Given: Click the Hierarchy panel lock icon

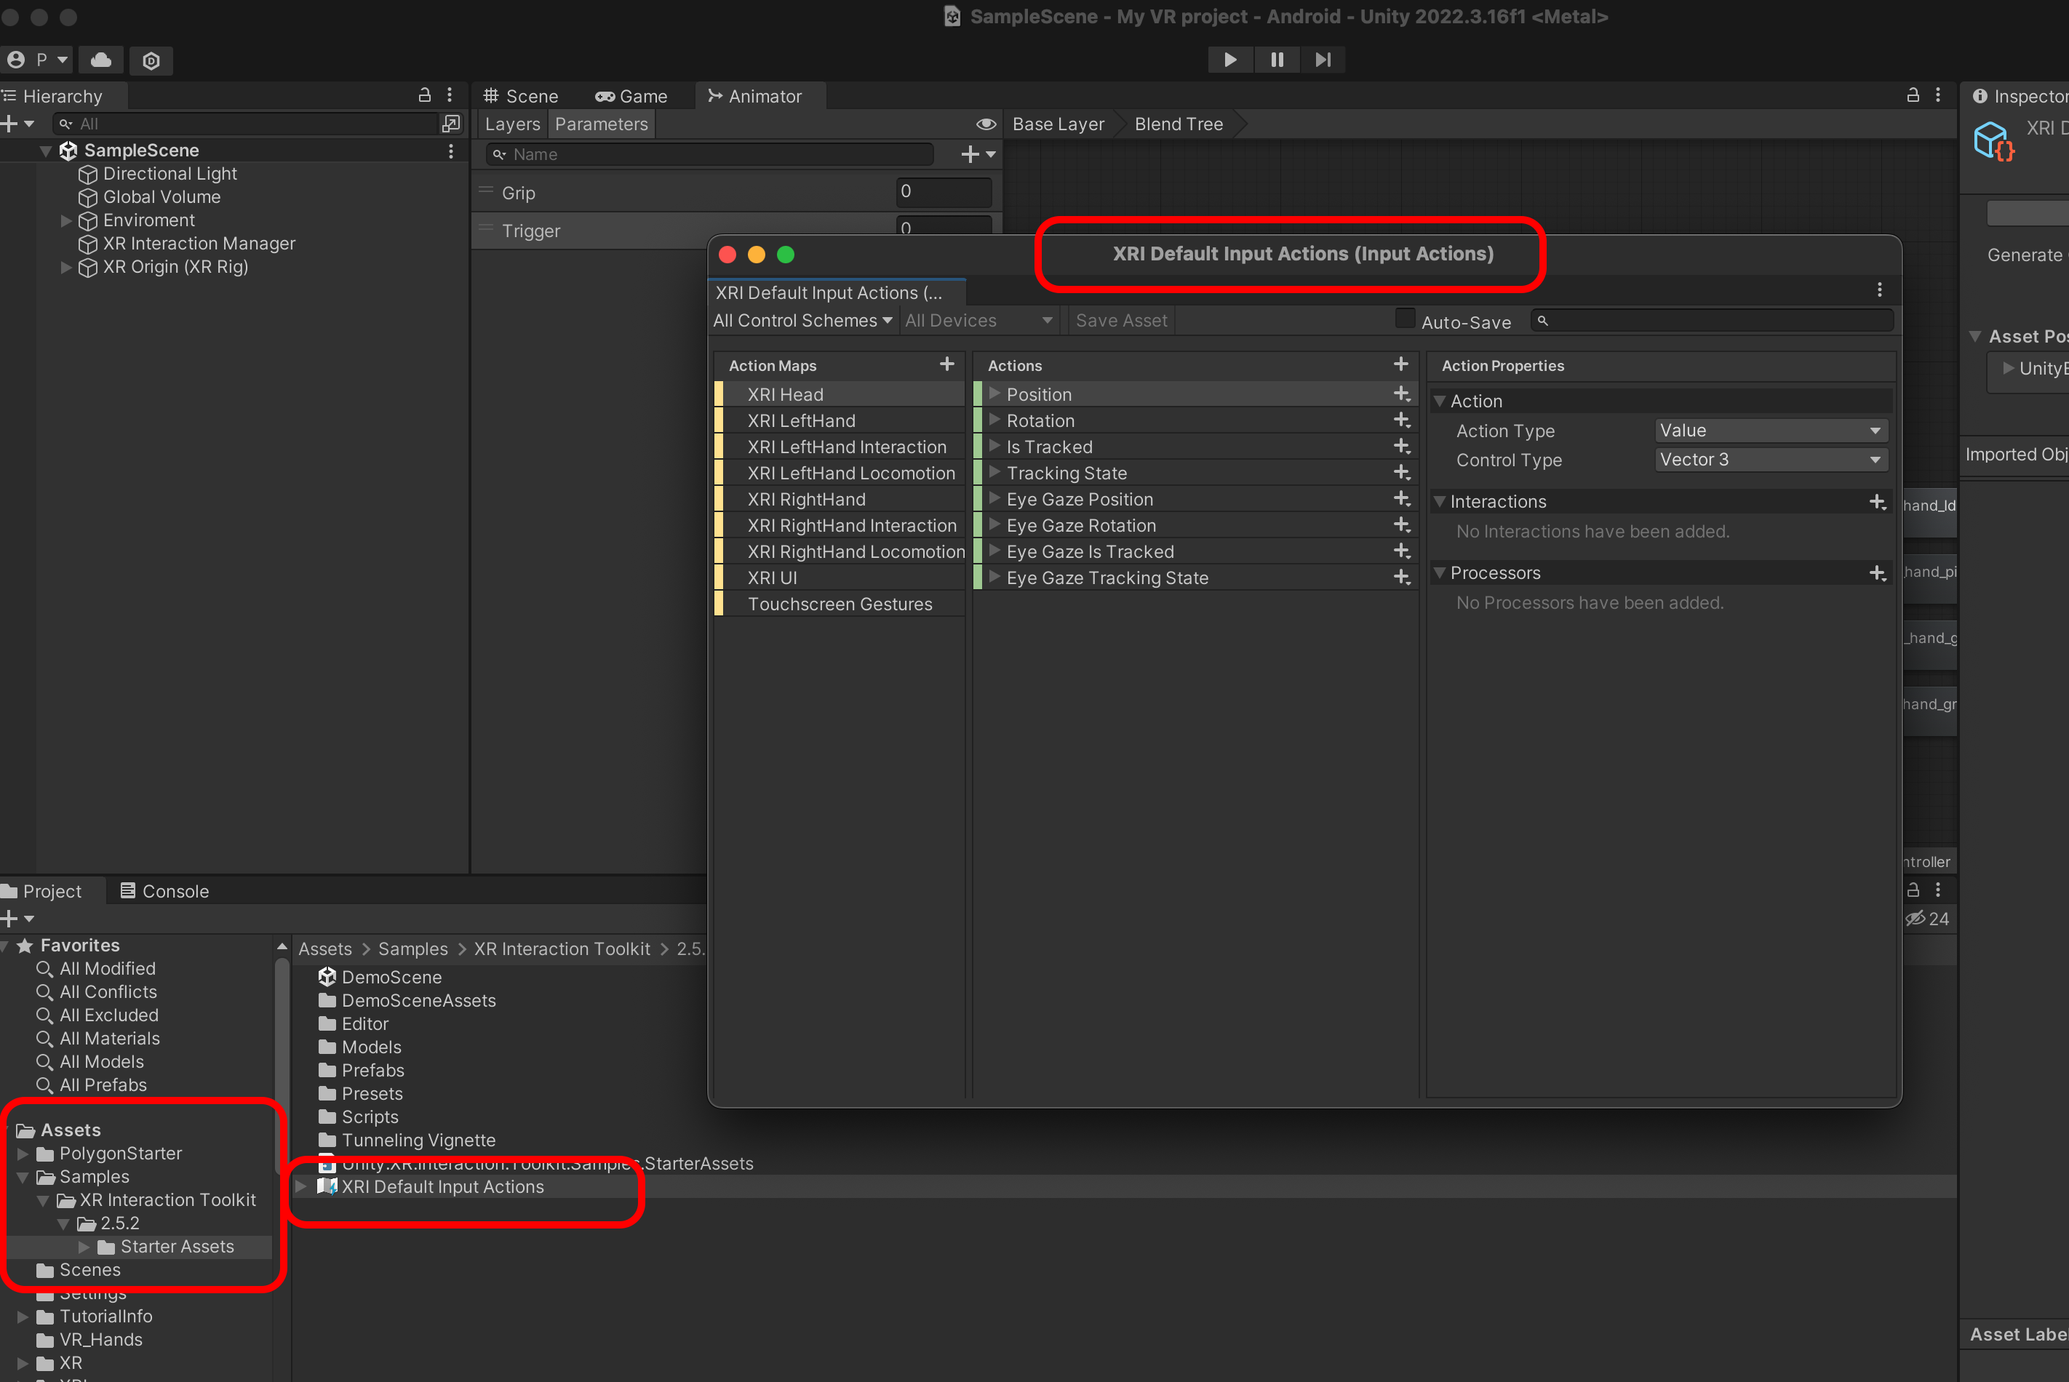Looking at the screenshot, I should tap(424, 95).
